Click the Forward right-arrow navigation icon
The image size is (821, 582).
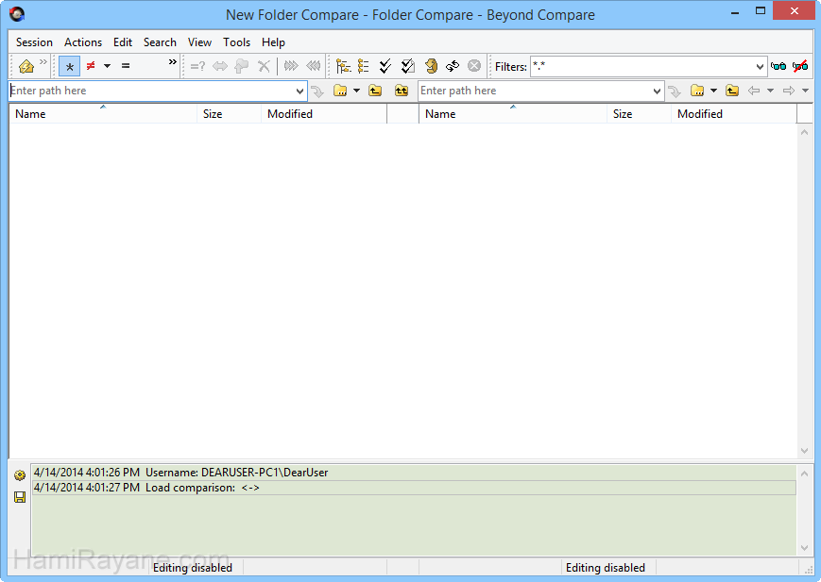point(789,91)
